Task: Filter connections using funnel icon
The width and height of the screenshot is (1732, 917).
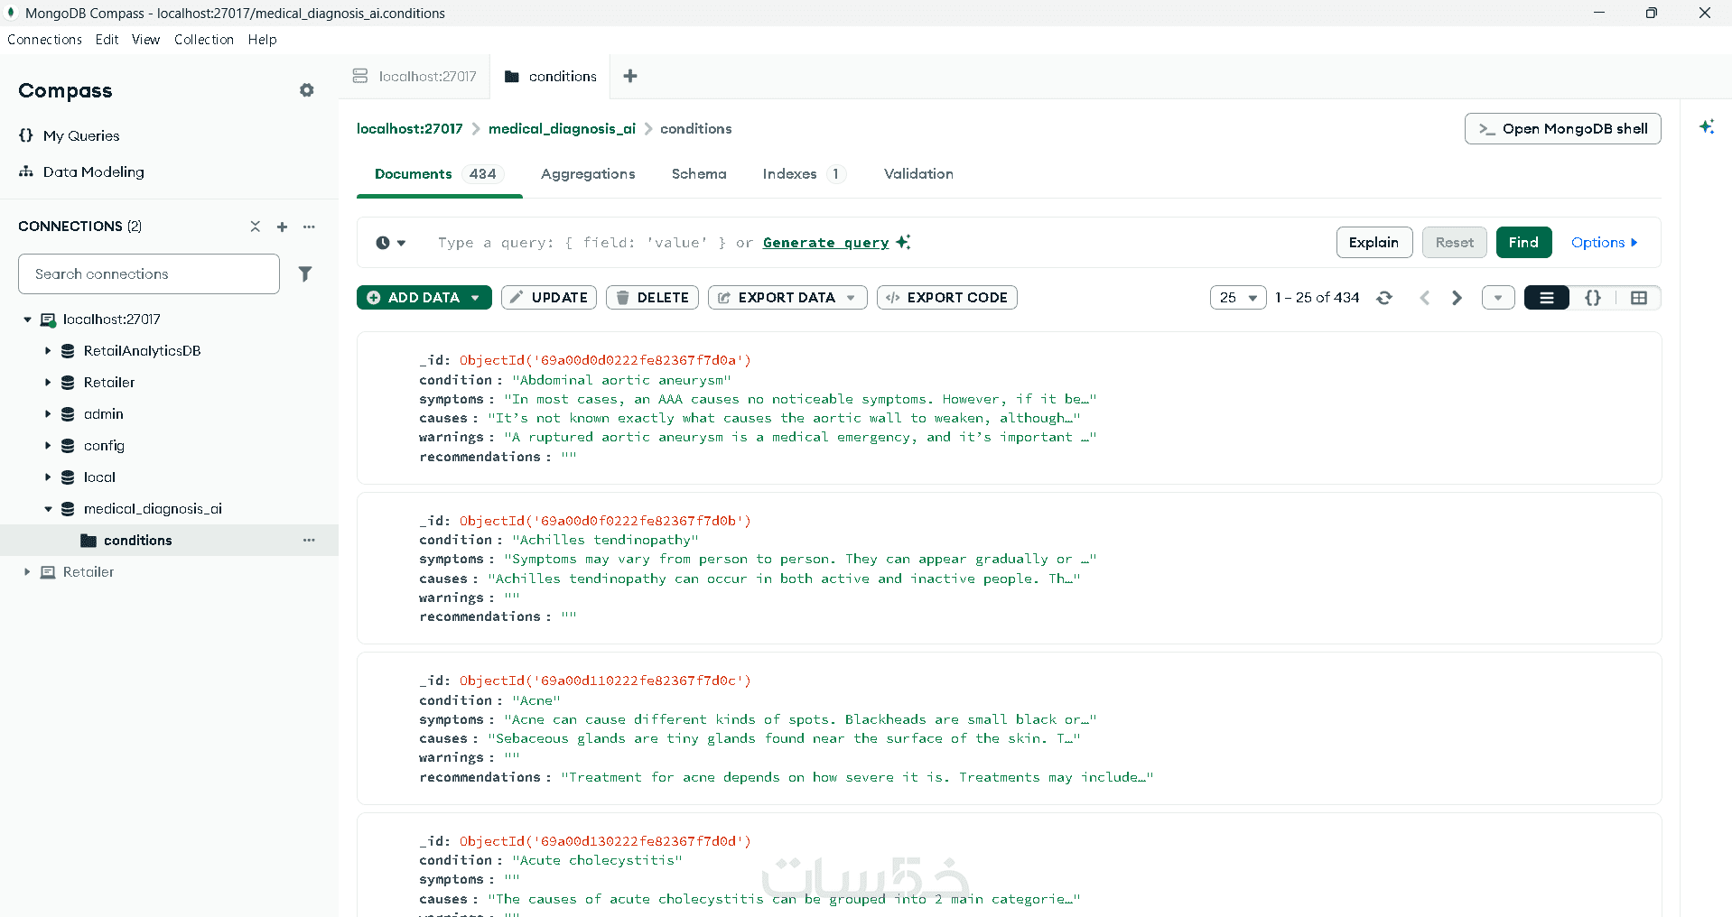Action: pyautogui.click(x=305, y=274)
